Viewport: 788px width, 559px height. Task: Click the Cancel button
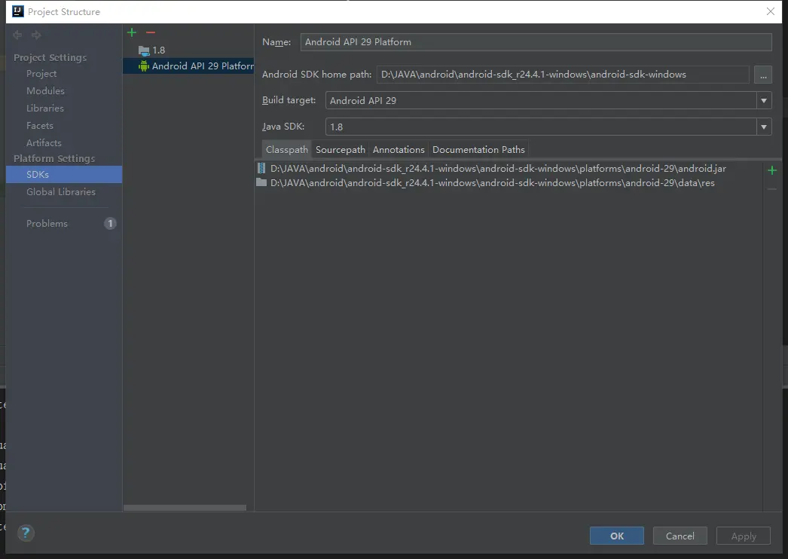pyautogui.click(x=680, y=536)
